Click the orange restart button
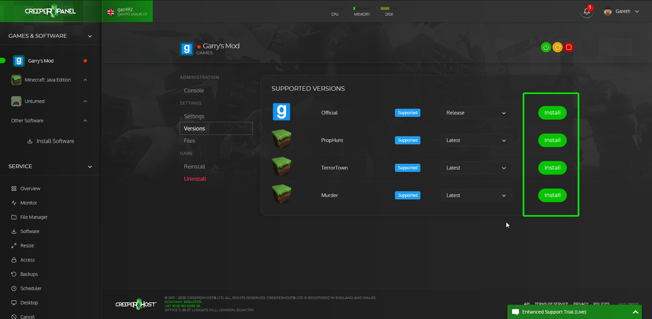This screenshot has width=652, height=319. coord(558,47)
